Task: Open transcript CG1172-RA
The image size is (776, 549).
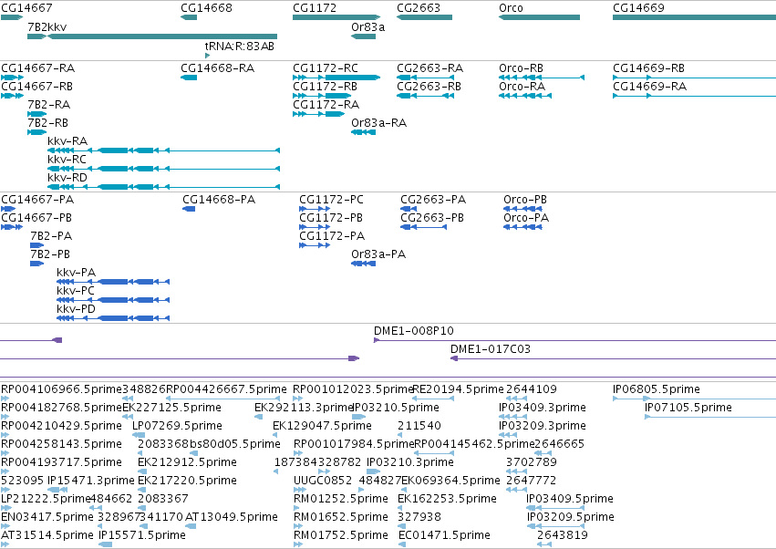Action: coord(326,105)
